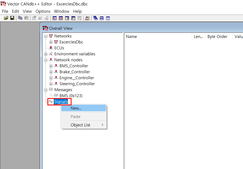This screenshot has width=243, height=169.
Task: Collapse the Network nodes branch
Action: tap(46, 60)
